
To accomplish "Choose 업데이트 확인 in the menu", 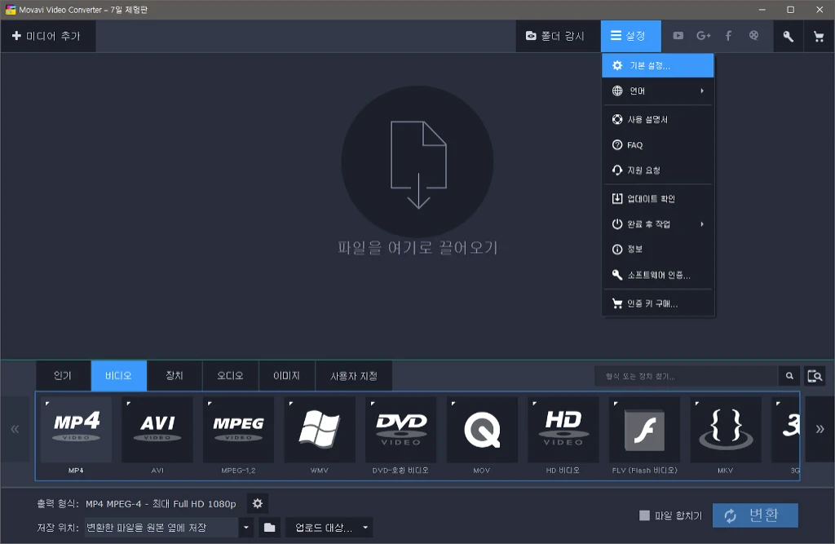I will click(x=658, y=199).
